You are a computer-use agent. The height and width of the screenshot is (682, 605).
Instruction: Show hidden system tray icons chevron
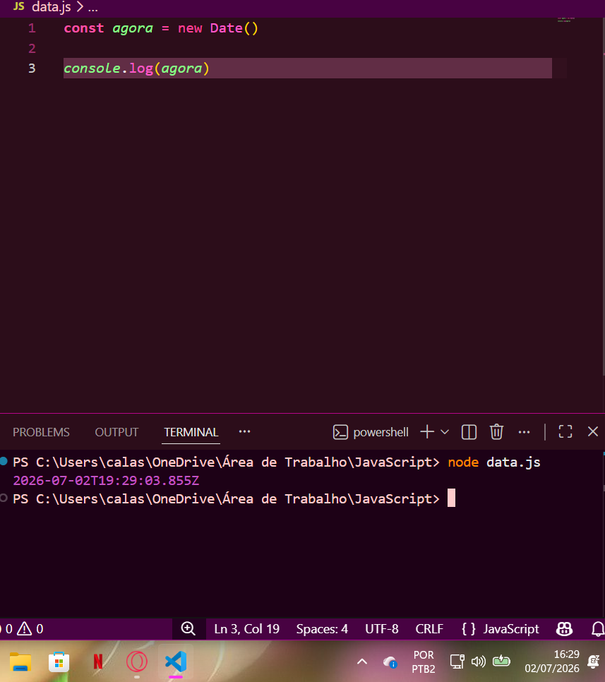click(x=362, y=662)
